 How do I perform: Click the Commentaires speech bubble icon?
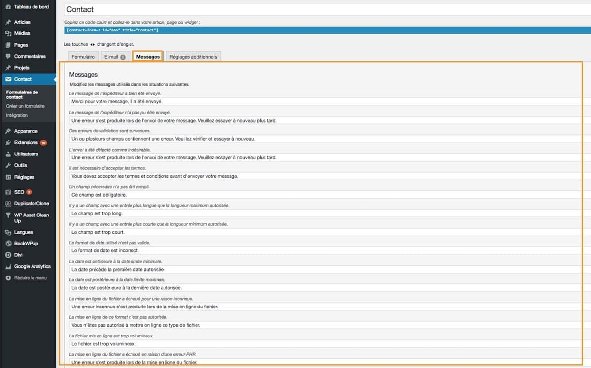[x=8, y=56]
